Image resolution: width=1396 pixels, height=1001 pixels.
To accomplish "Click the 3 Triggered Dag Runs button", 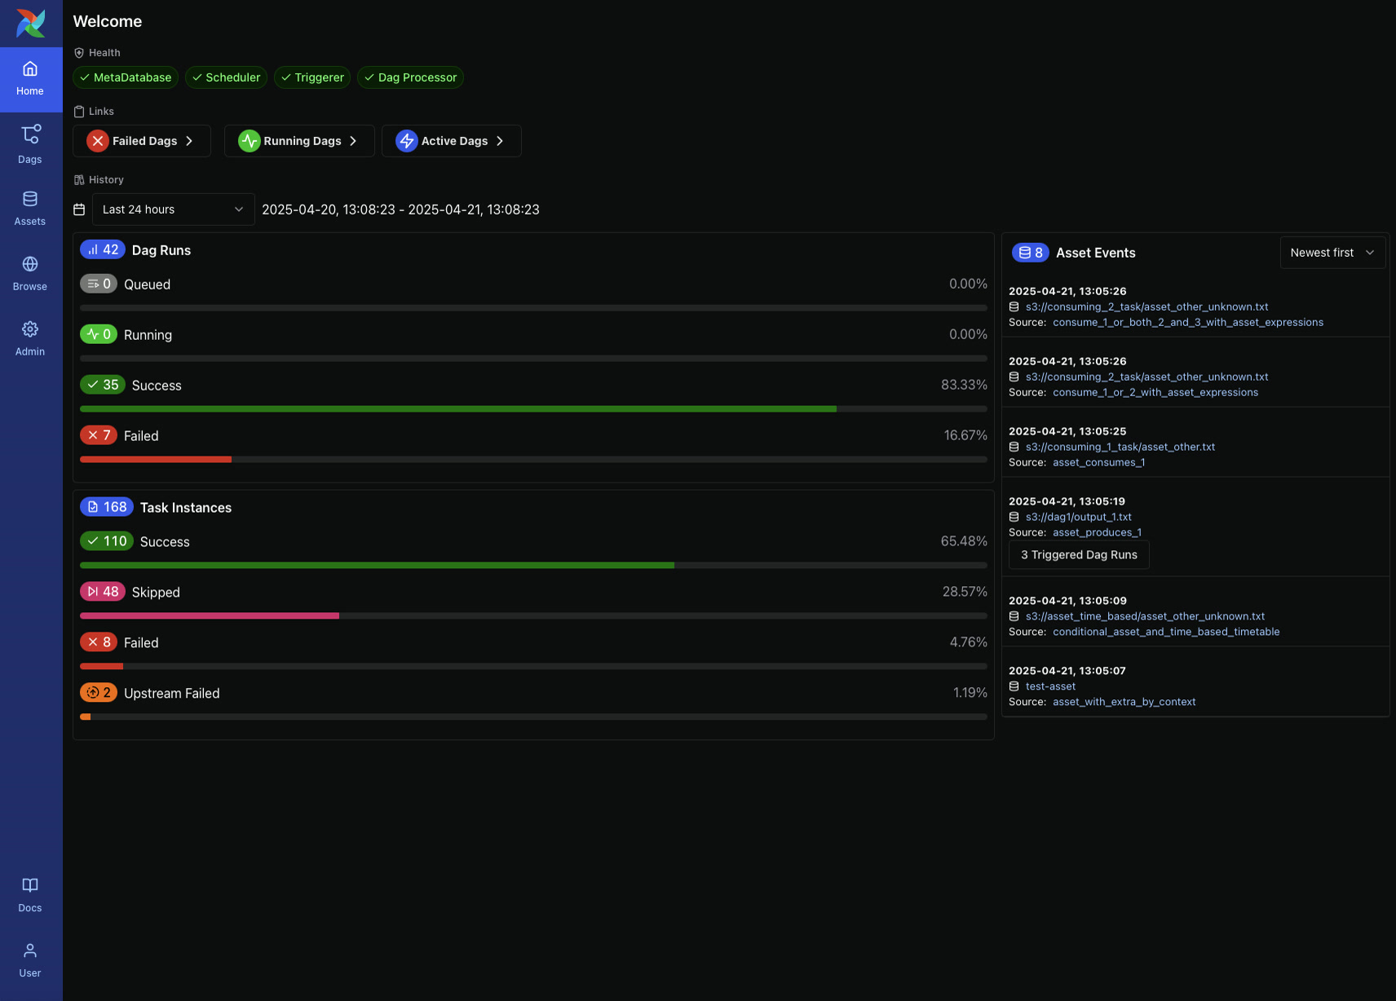I will pos(1078,554).
